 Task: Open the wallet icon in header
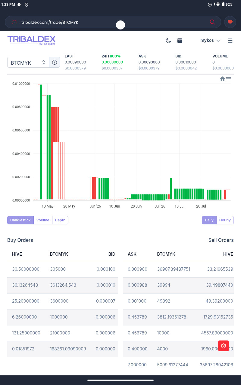pyautogui.click(x=180, y=41)
